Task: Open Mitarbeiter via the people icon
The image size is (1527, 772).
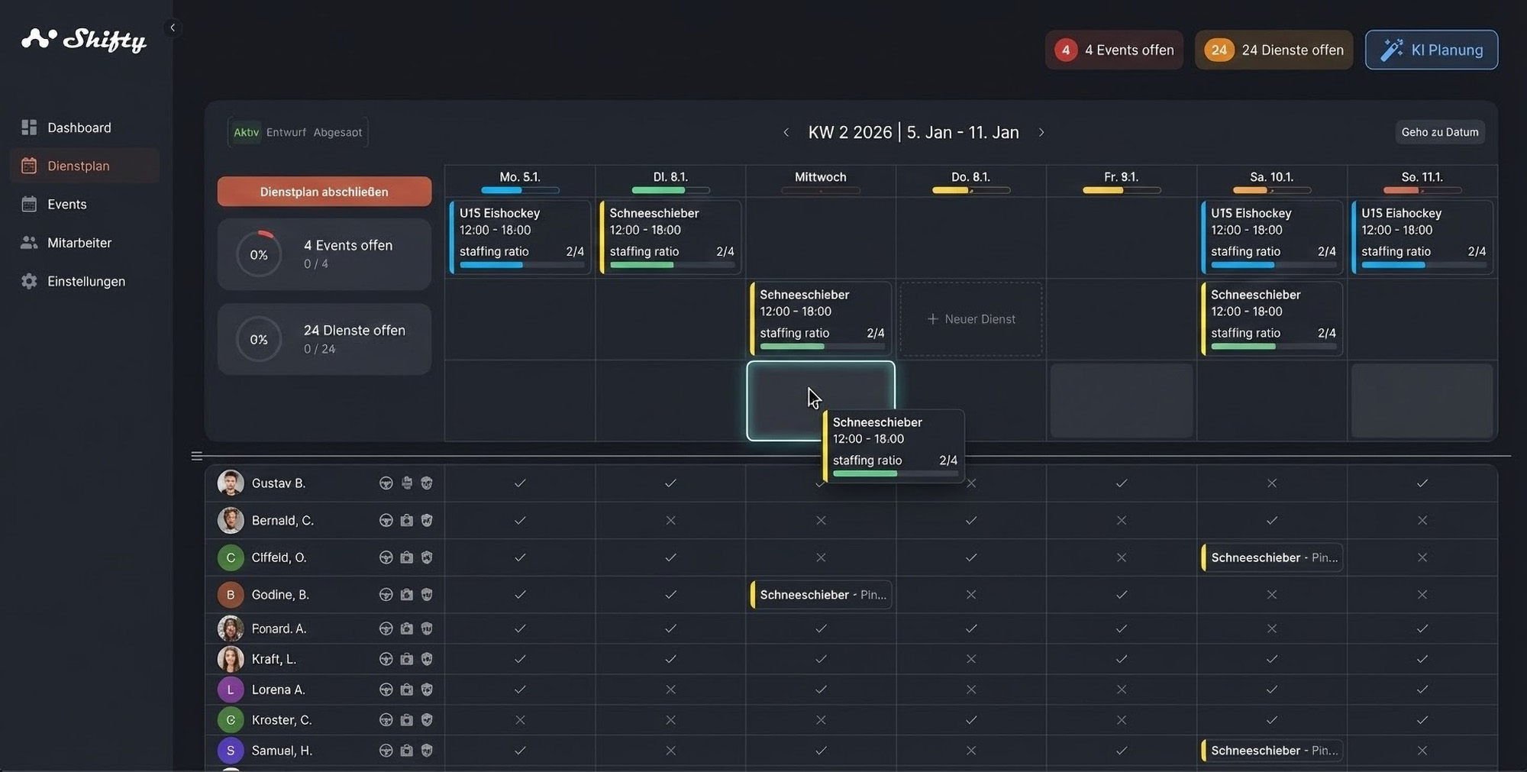Action: 29,243
